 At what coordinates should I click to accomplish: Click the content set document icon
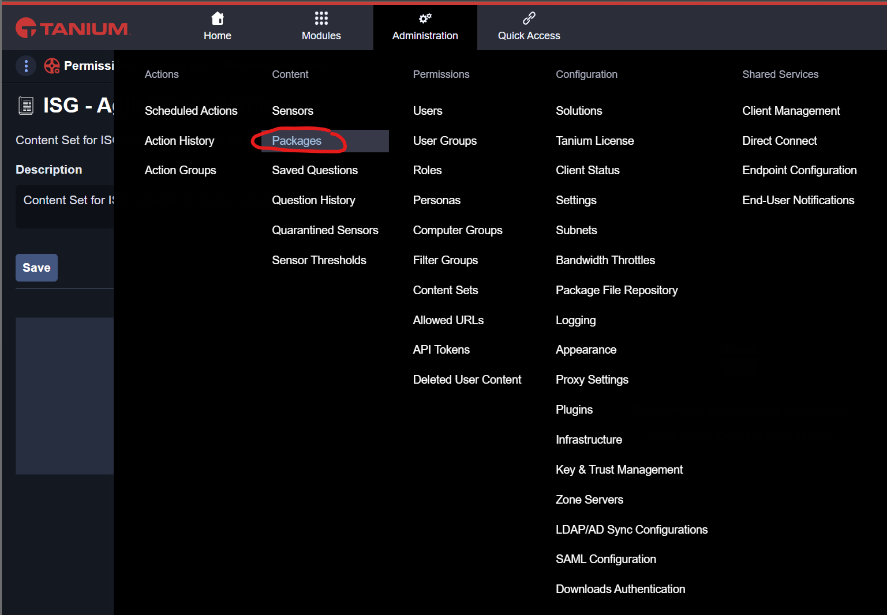click(x=26, y=106)
